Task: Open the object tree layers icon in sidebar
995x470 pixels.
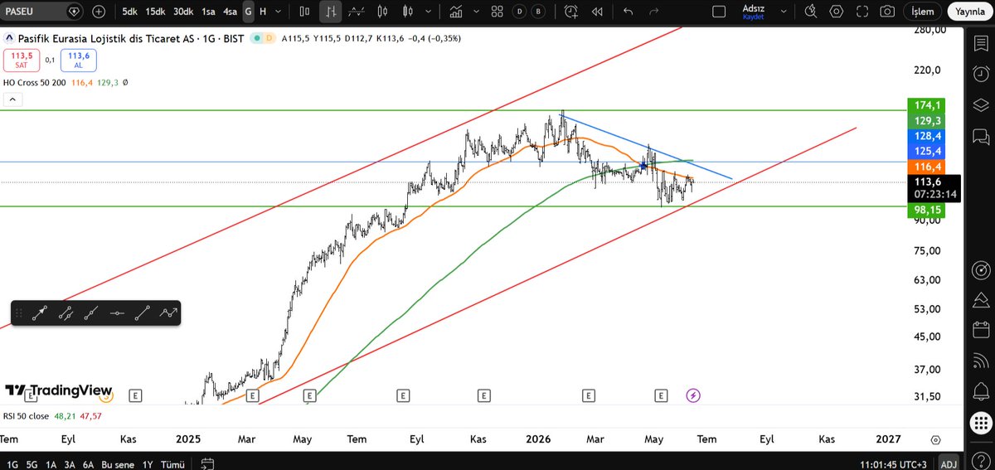Action: point(982,105)
